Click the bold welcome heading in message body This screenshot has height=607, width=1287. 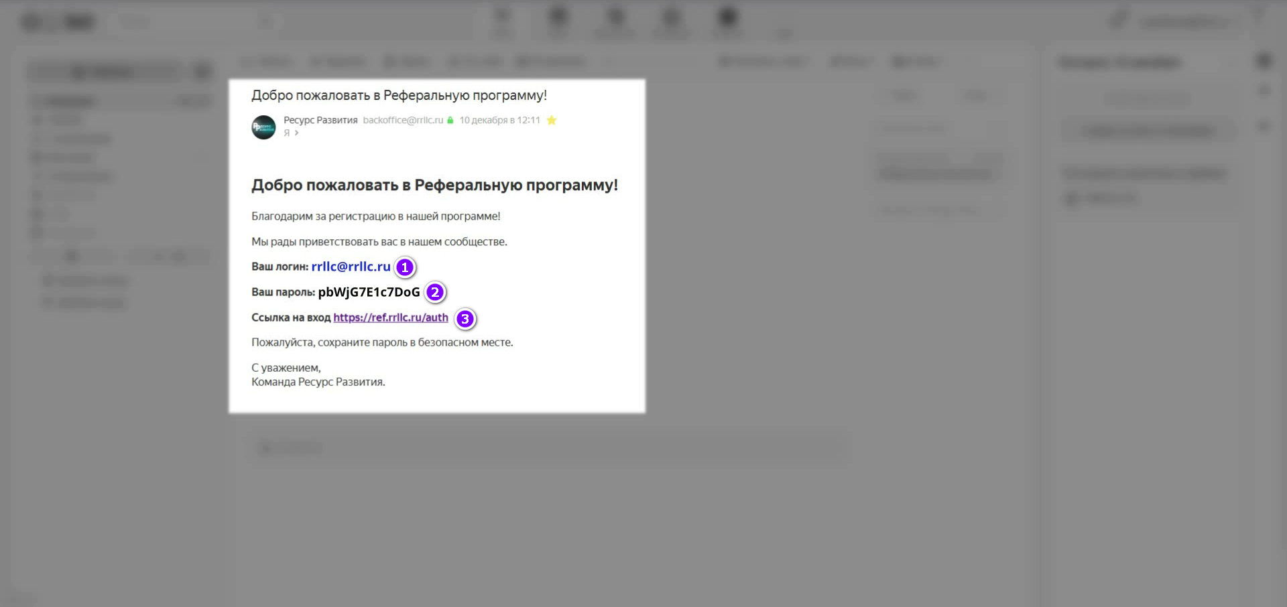click(x=434, y=186)
